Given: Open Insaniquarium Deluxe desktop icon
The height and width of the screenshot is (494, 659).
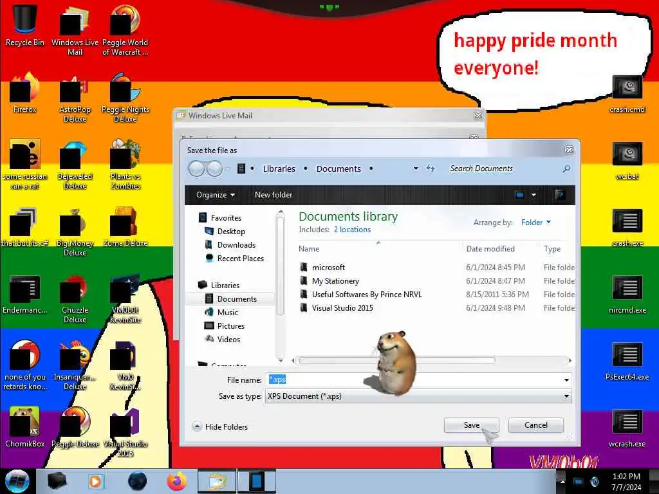Looking at the screenshot, I should (x=75, y=365).
